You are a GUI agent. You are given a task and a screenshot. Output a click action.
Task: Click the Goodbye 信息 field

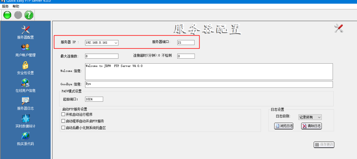[x=209, y=84]
